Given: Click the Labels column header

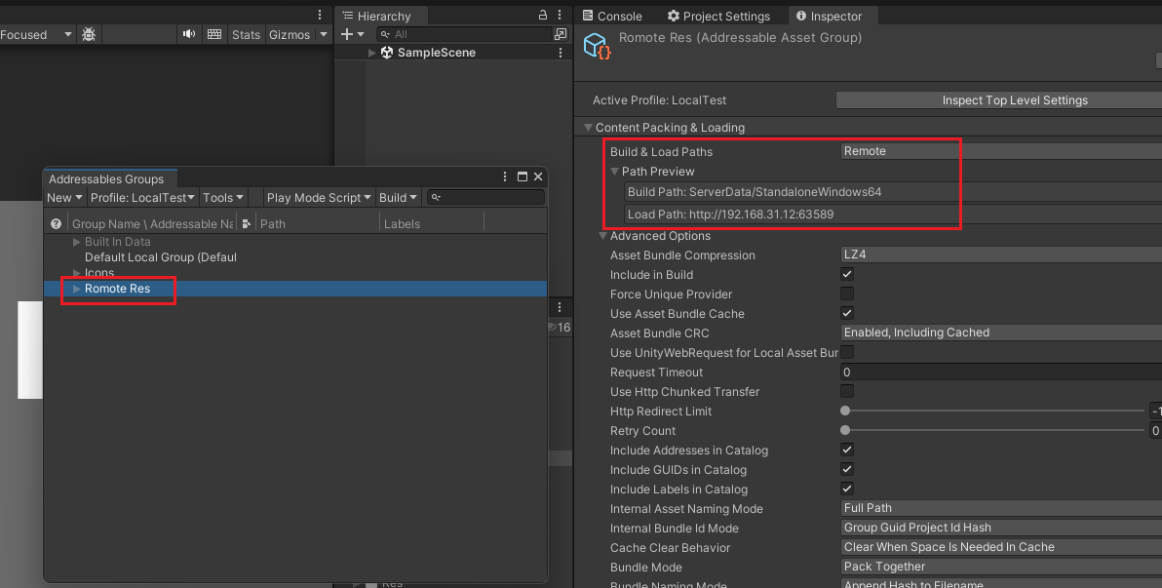Looking at the screenshot, I should coord(431,223).
